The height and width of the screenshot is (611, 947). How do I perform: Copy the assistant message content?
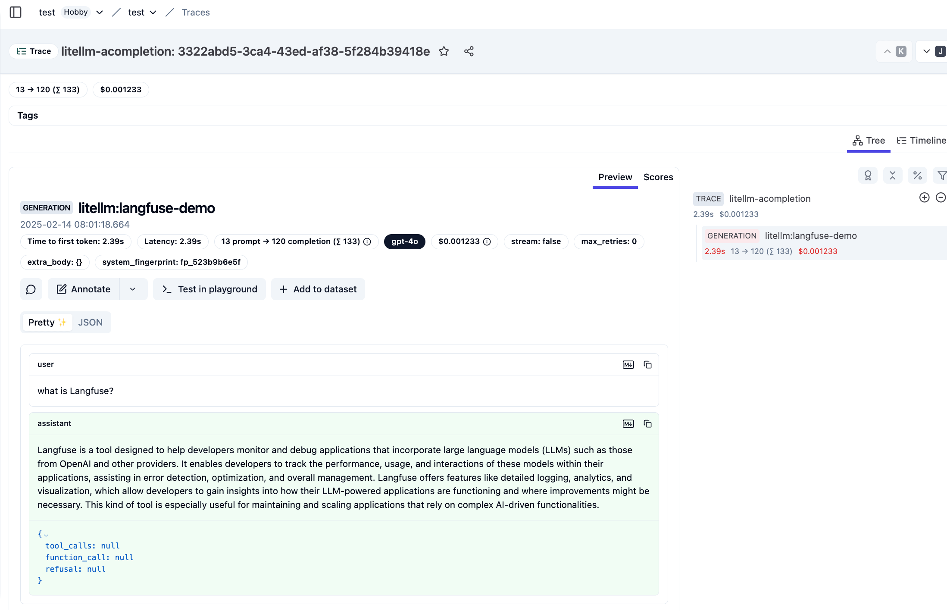pos(647,423)
